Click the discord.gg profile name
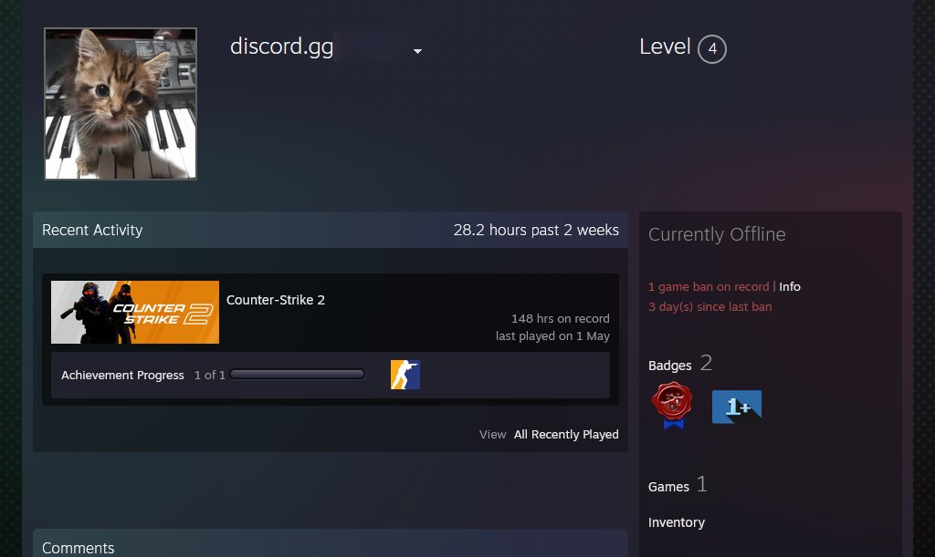 tap(281, 46)
